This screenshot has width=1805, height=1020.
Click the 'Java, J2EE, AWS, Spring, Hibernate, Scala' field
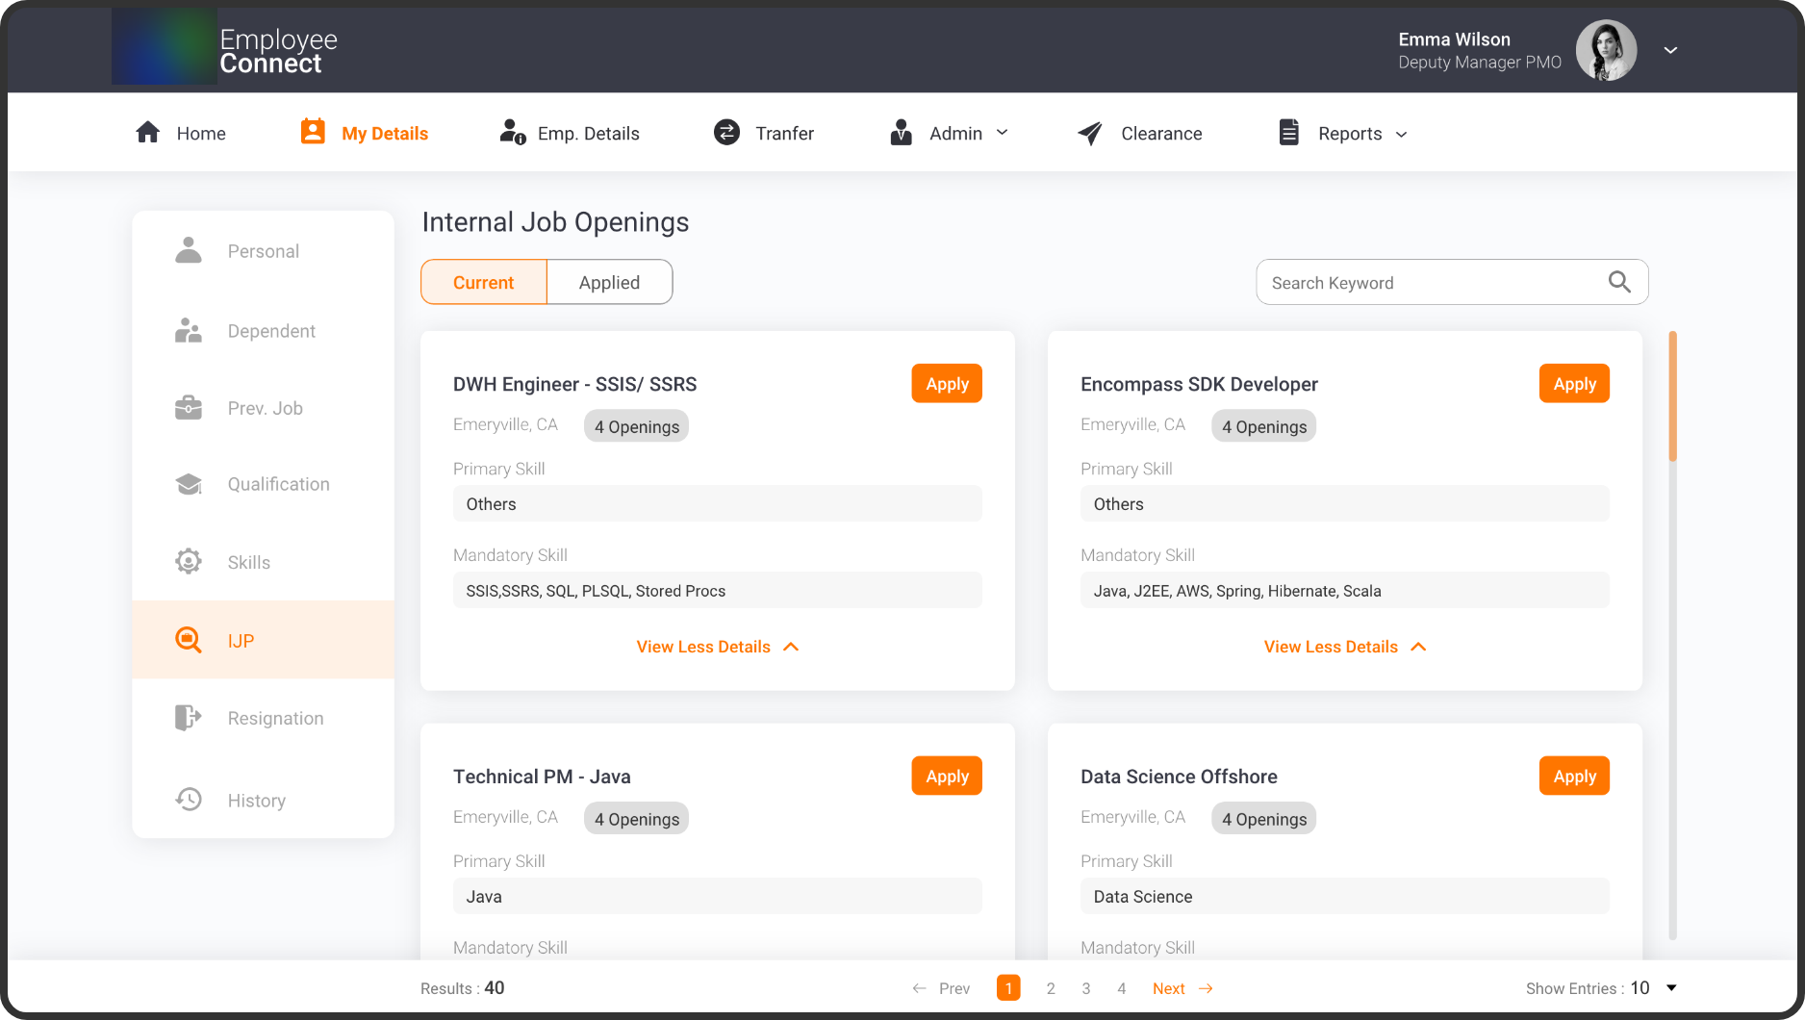1344,590
